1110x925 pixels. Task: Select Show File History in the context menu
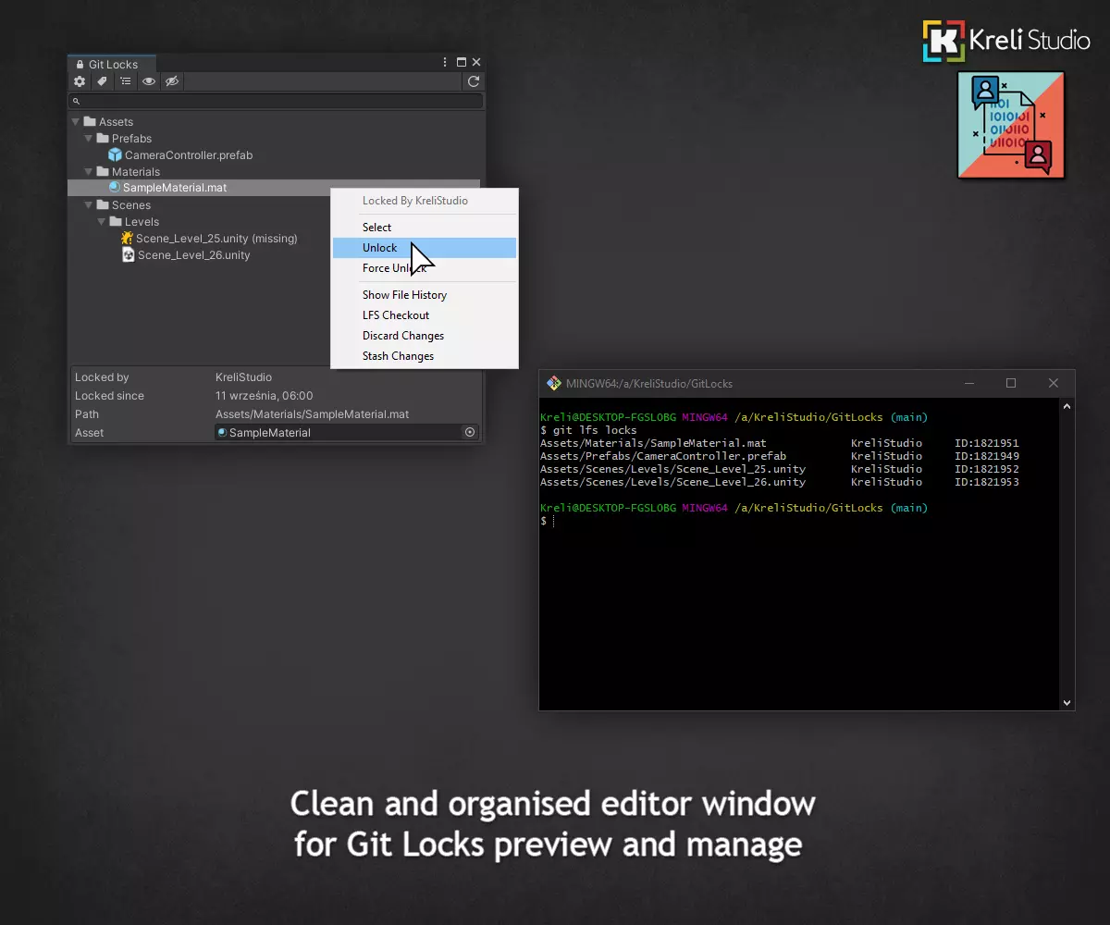pos(404,295)
